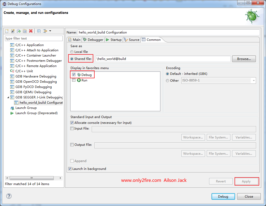Click the Run play icon in favorites list

(79, 80)
